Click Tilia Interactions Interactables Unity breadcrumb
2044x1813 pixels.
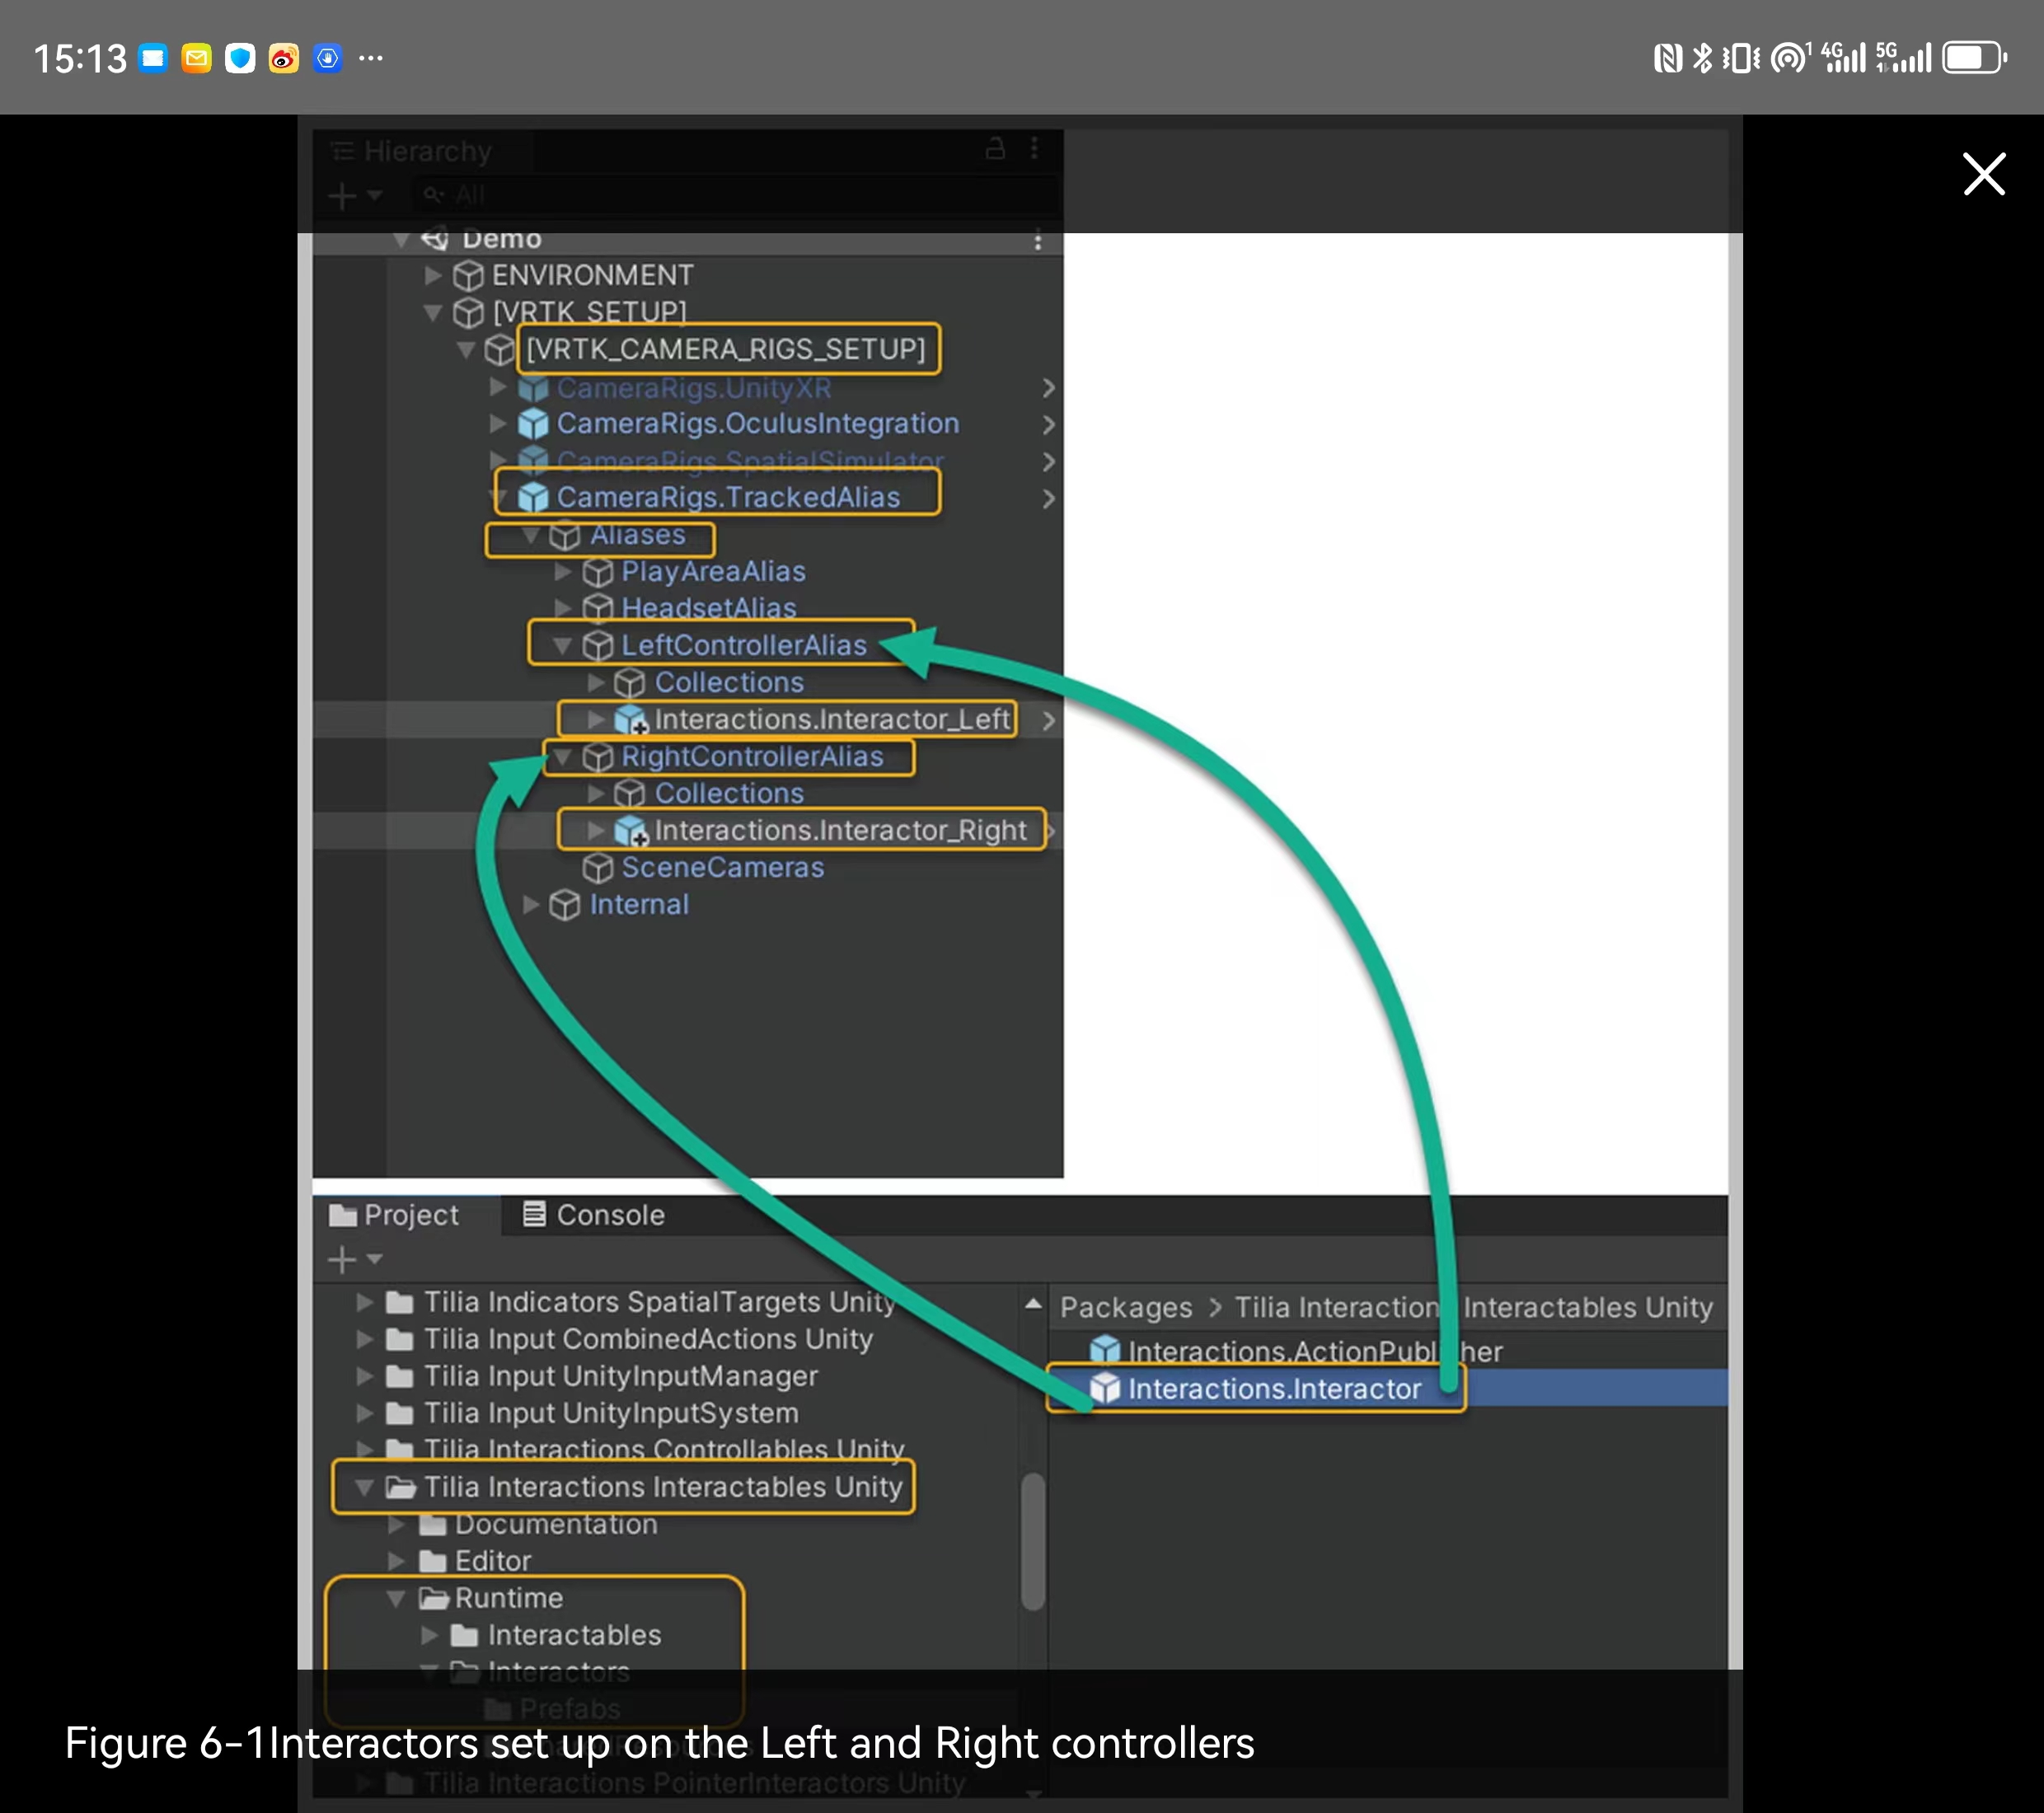1474,1307
